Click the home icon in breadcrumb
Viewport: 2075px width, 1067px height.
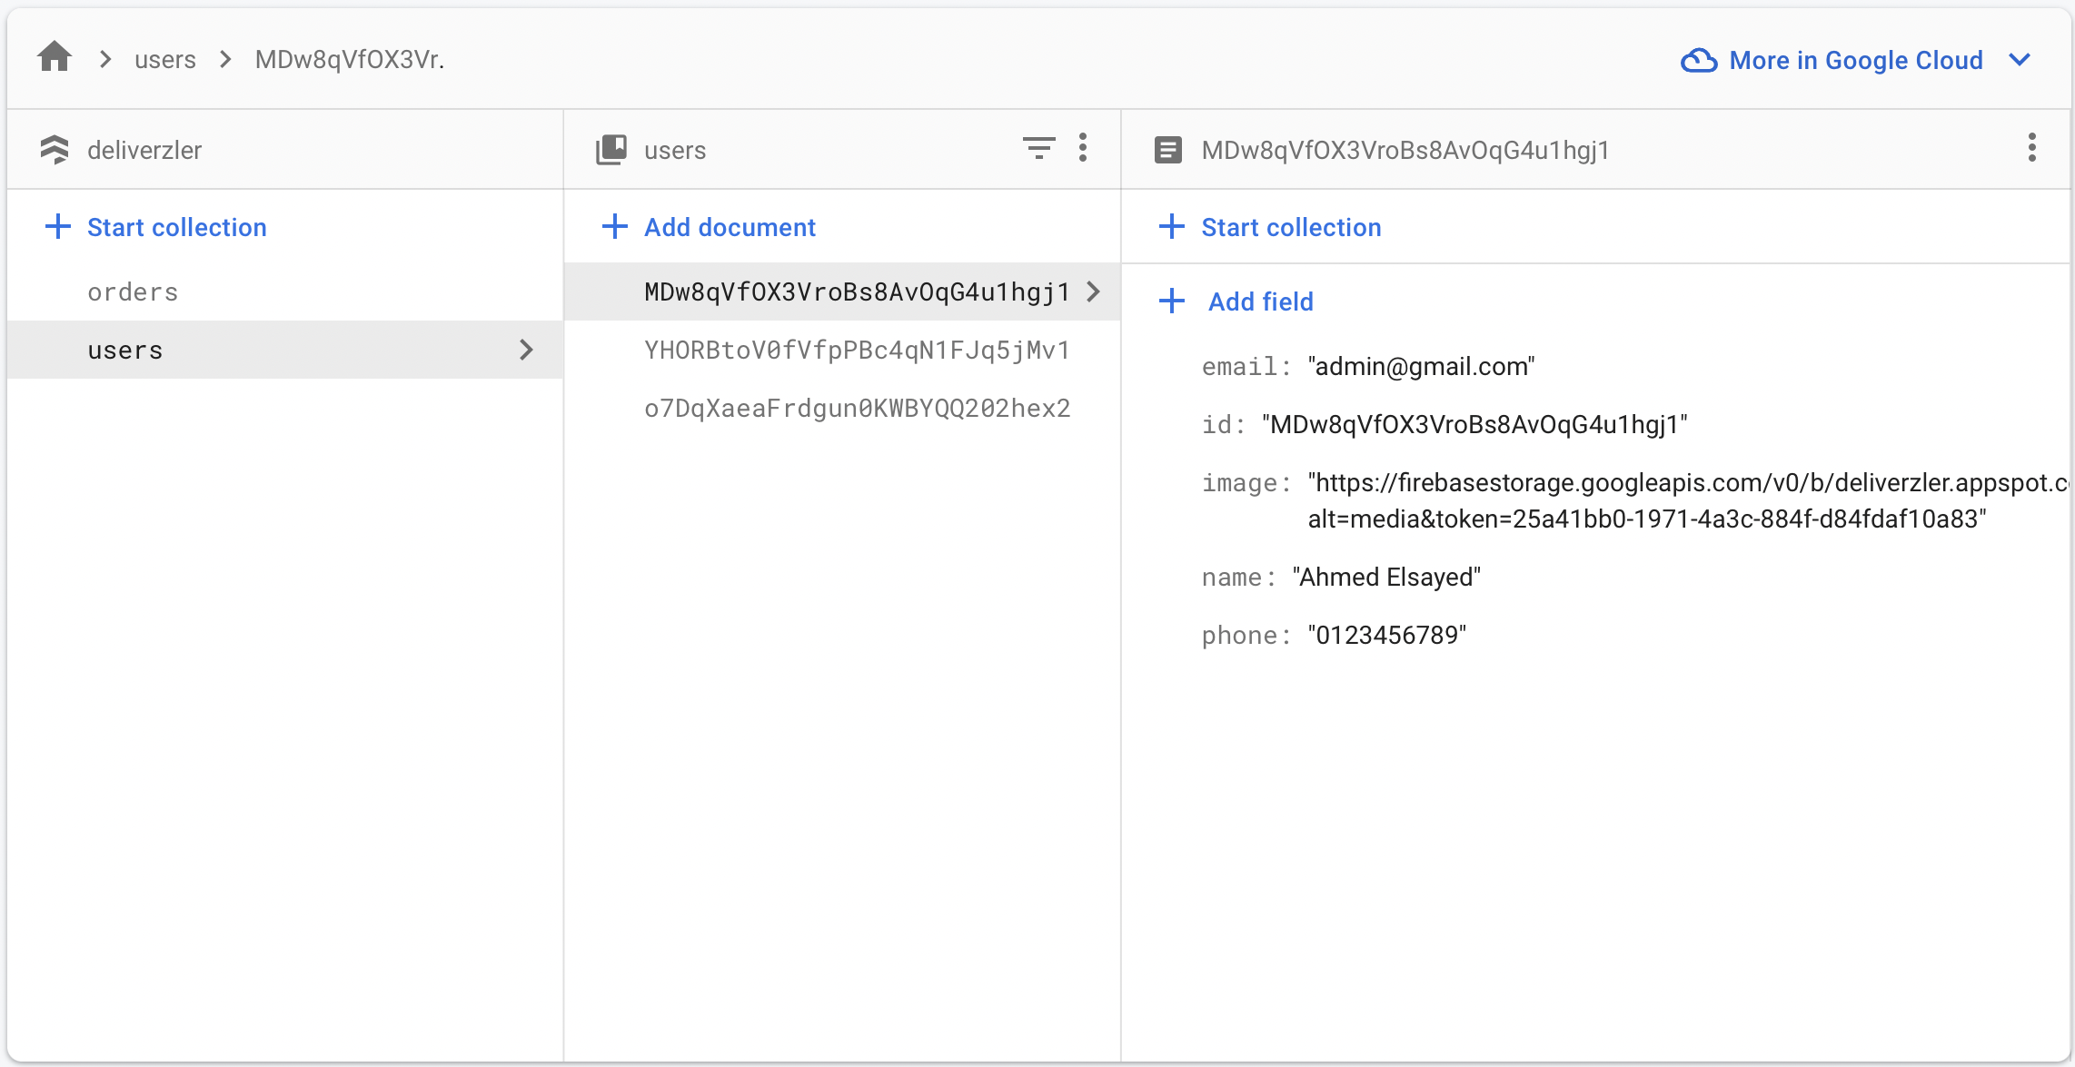(x=55, y=57)
